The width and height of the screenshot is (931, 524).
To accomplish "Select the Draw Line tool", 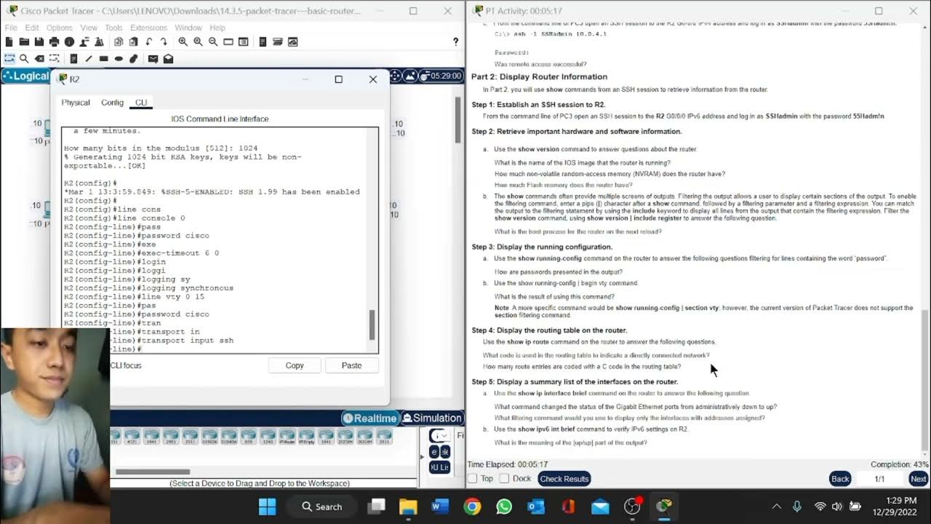I will 88,59.
